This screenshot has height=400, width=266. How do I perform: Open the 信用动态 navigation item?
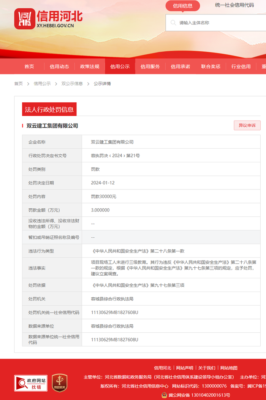coord(59,67)
